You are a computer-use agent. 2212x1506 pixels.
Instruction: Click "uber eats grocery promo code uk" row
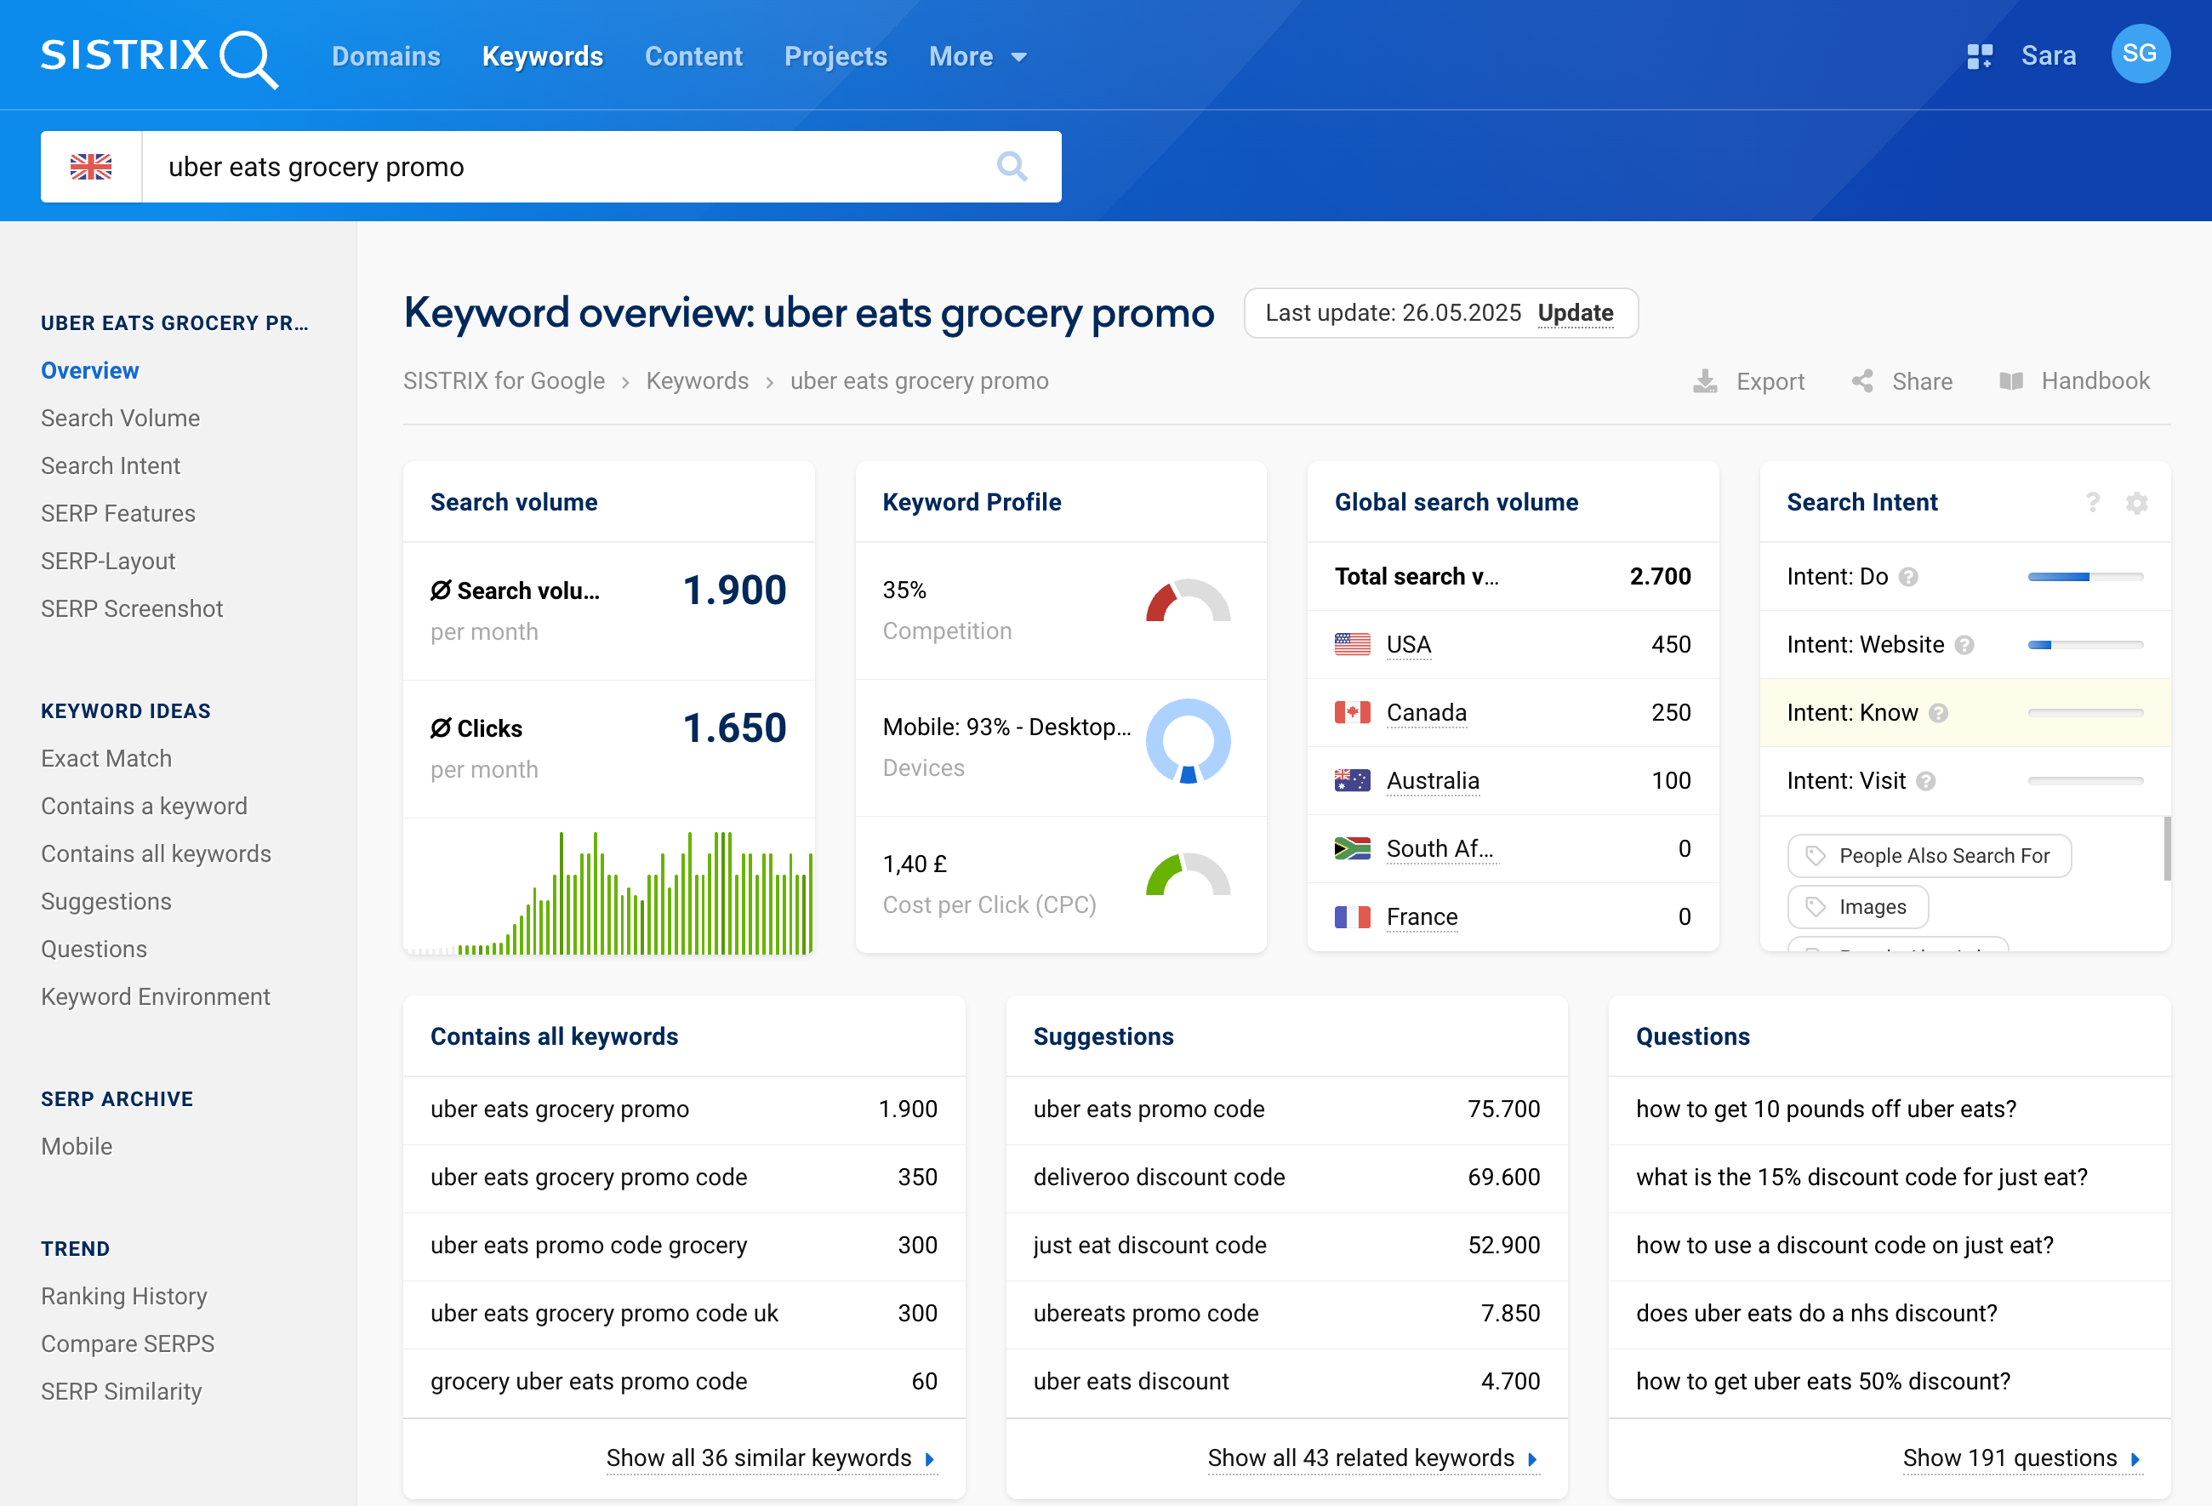click(683, 1315)
